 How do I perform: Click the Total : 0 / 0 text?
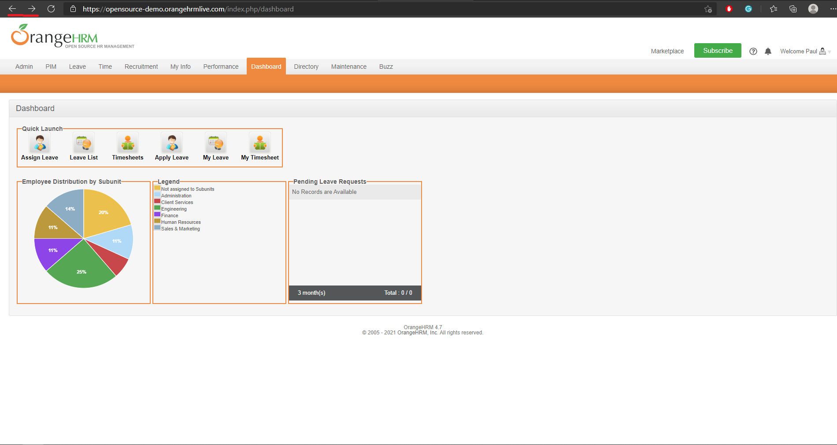[x=398, y=293]
